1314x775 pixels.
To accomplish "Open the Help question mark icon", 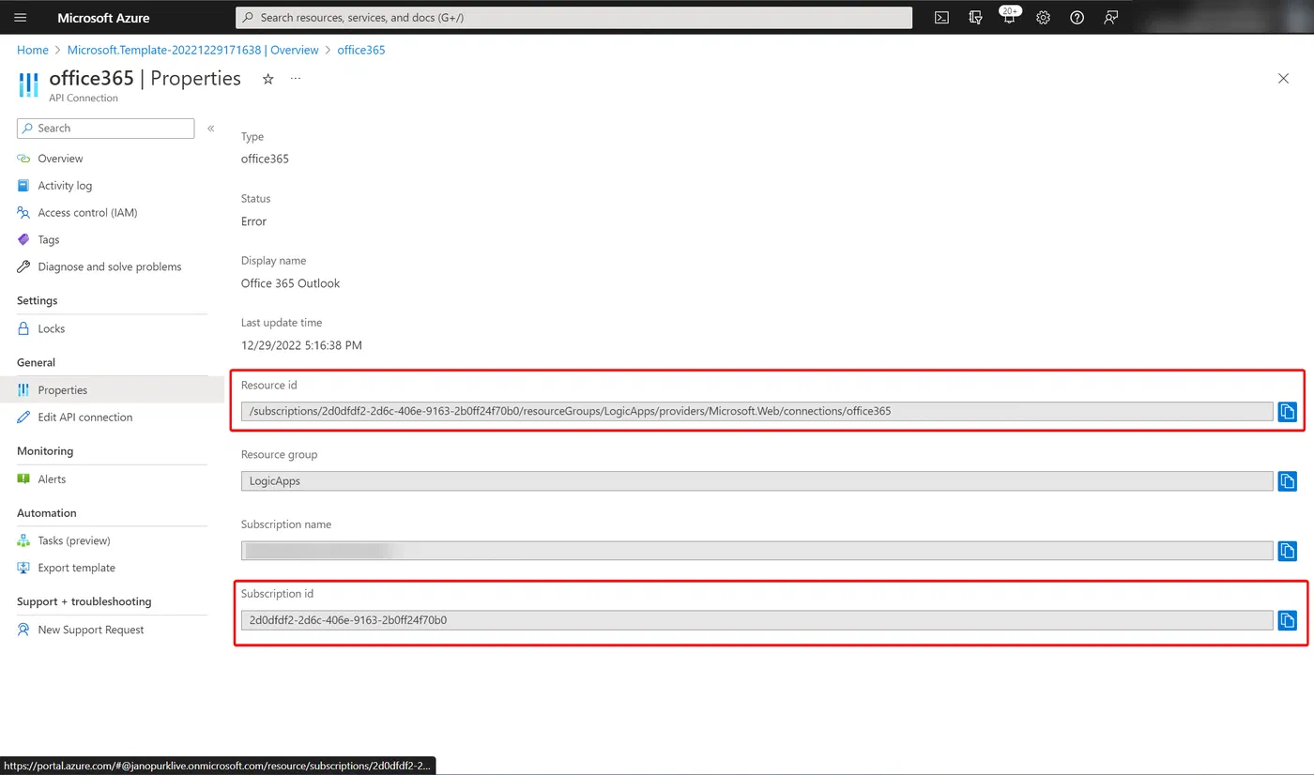I will tap(1077, 17).
